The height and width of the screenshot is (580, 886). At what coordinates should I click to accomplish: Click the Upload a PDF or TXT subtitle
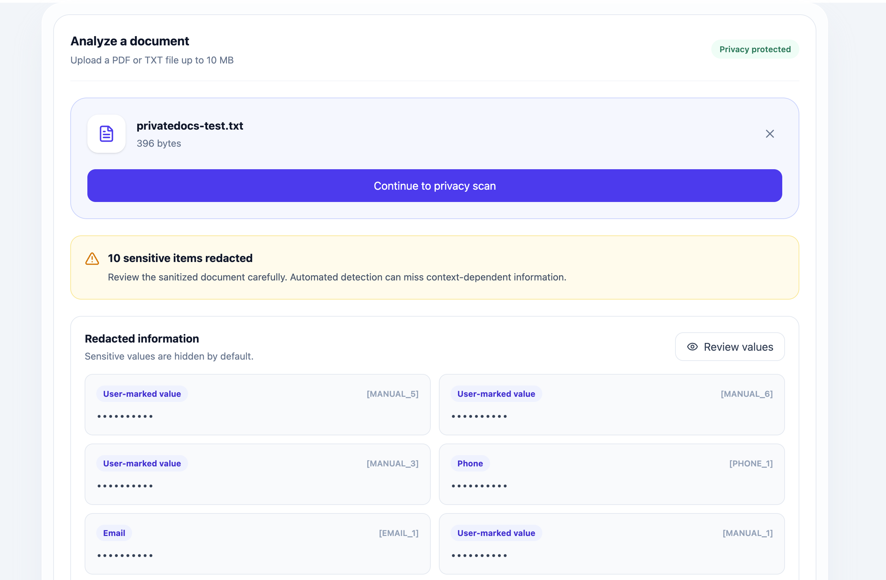[x=152, y=60]
